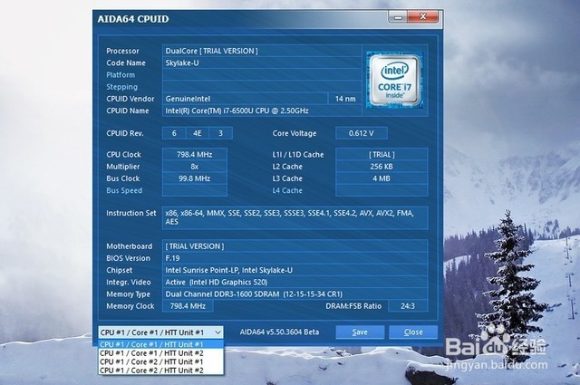Image resolution: width=580 pixels, height=385 pixels.
Task: Click the 14 nm process field
Action: (344, 99)
